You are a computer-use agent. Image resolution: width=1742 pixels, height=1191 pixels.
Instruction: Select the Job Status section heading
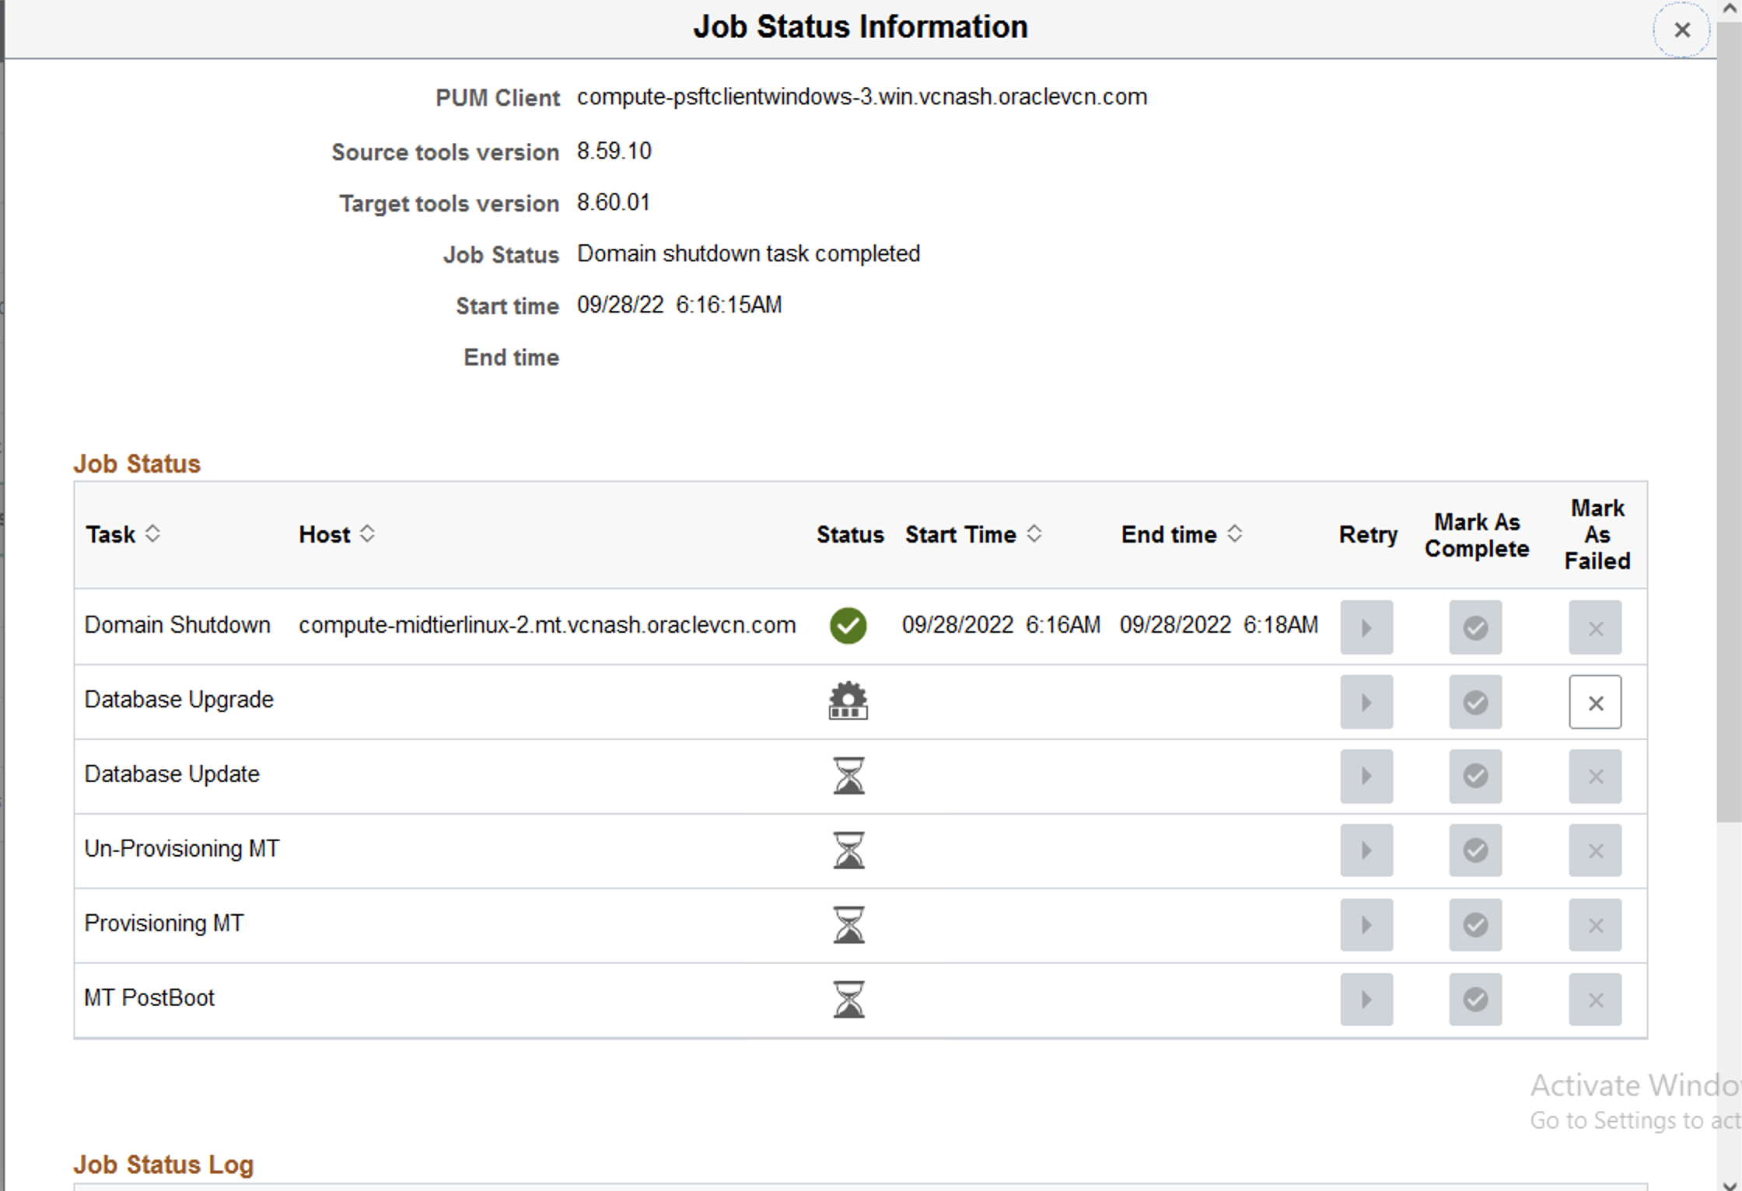tap(137, 463)
